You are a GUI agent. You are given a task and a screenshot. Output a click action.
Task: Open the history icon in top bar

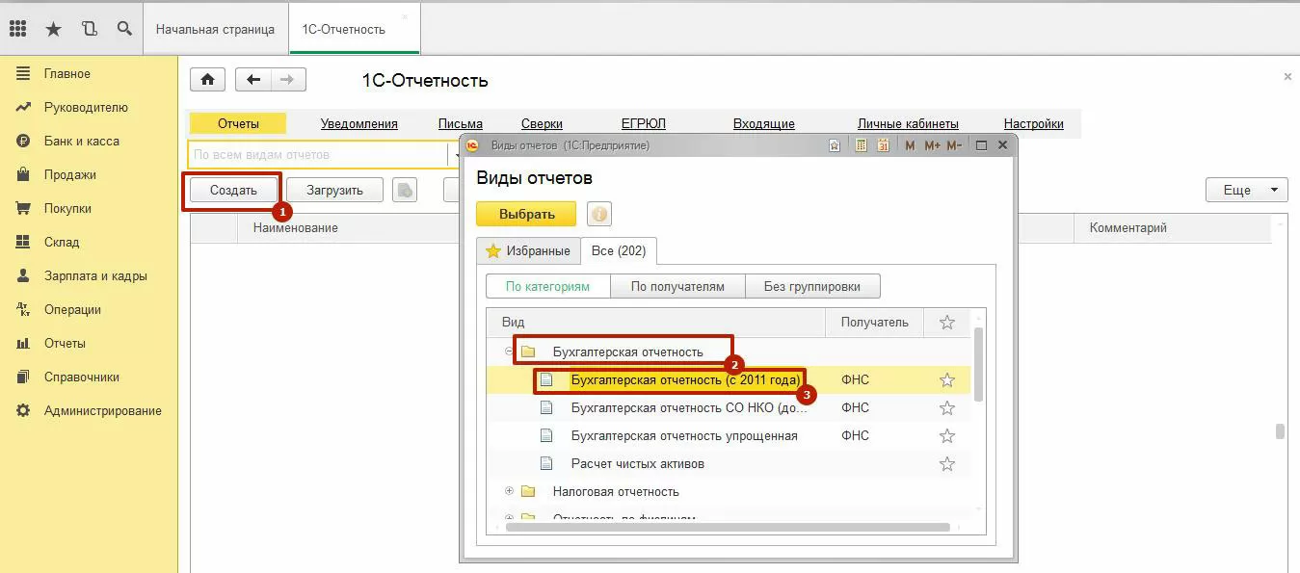pos(90,29)
